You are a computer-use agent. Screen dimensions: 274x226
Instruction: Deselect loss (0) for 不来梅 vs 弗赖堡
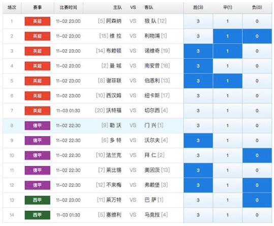coord(257,185)
